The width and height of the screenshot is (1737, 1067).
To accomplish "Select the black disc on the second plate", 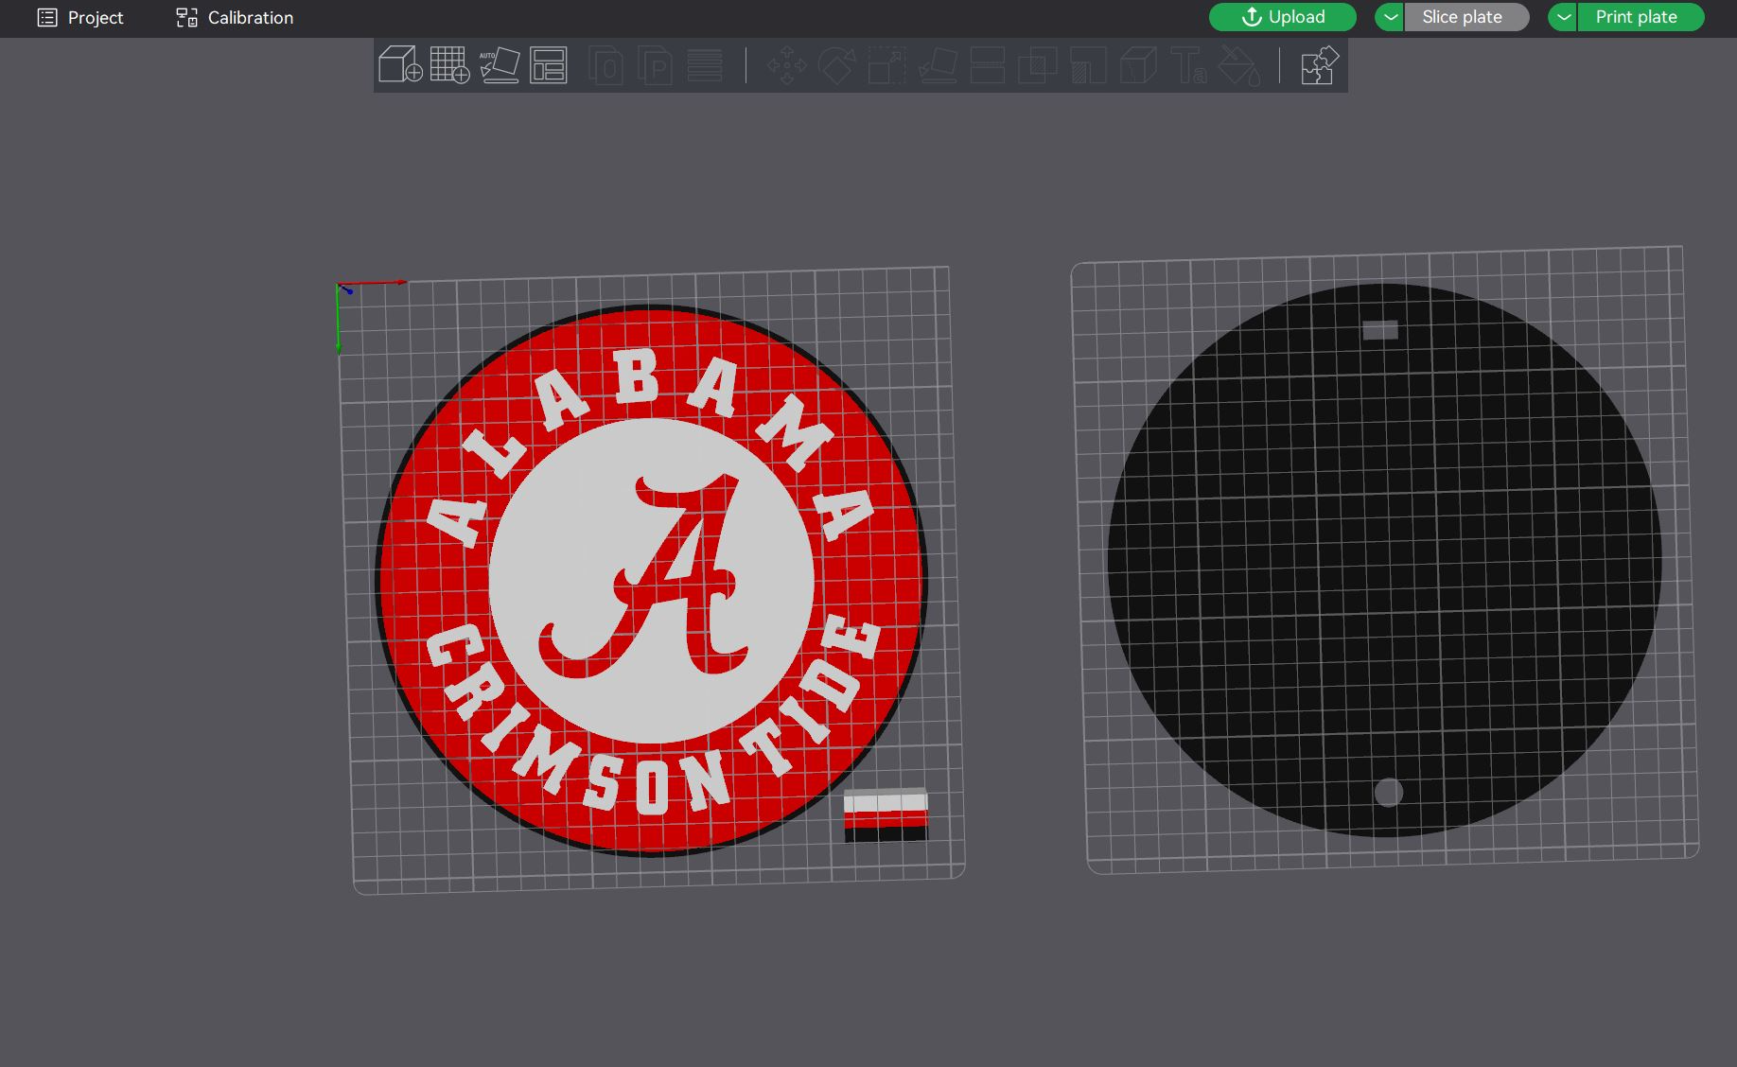I will [x=1384, y=560].
